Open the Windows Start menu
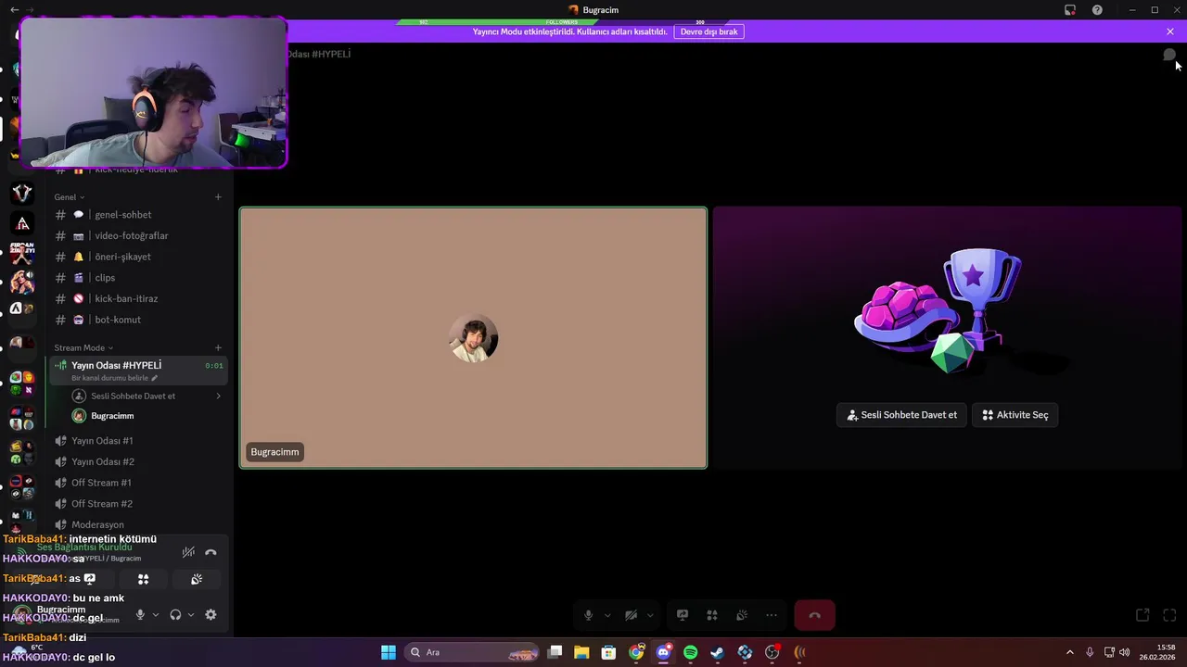This screenshot has height=667, width=1187. coord(389,652)
